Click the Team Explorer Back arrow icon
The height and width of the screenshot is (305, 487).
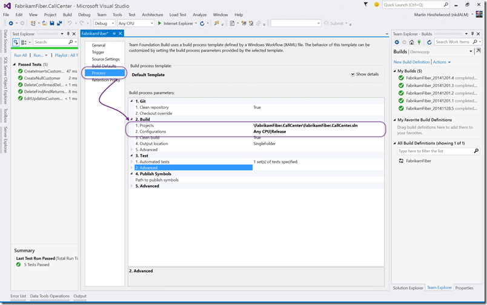click(x=397, y=42)
